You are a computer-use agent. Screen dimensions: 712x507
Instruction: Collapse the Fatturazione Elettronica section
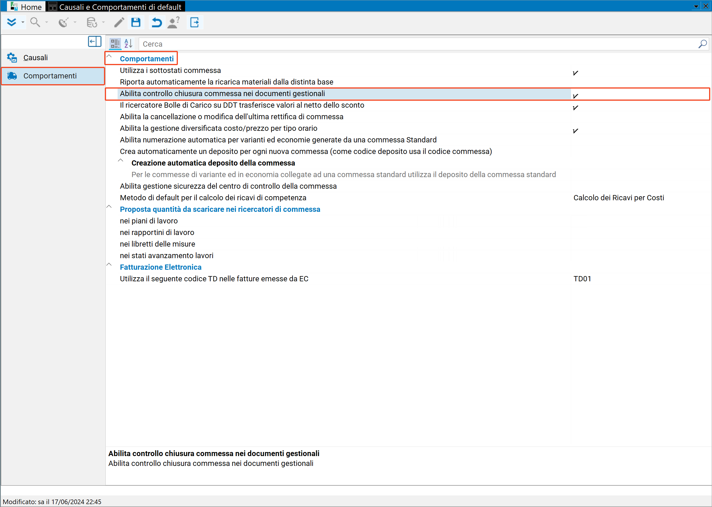point(109,265)
